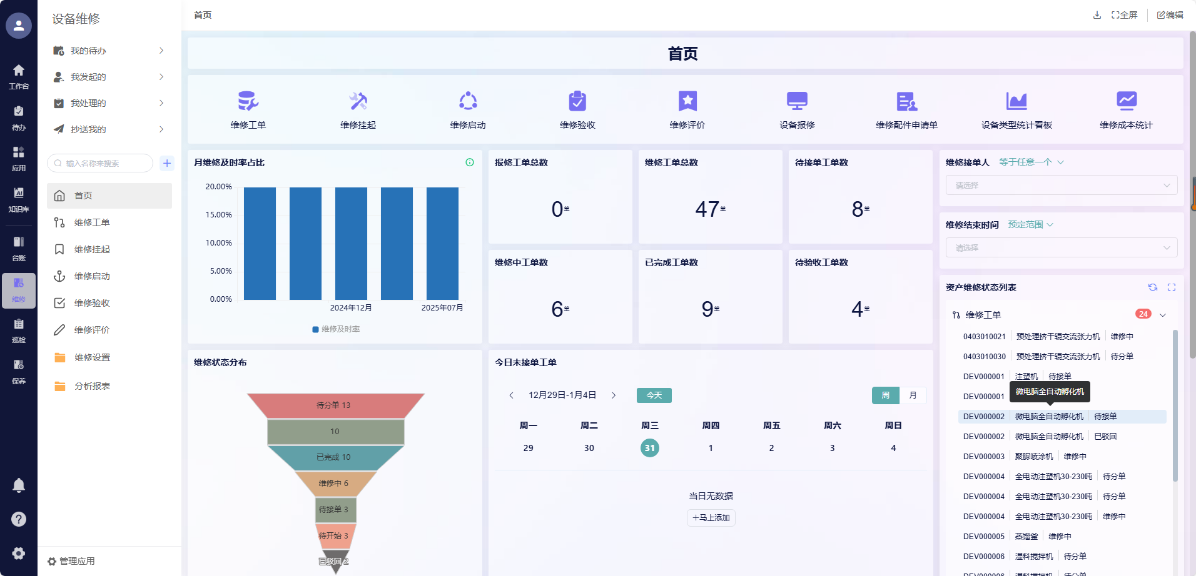Open the 等于任意一个 condition dropdown
Screen dimensions: 1196x576
(1031, 162)
